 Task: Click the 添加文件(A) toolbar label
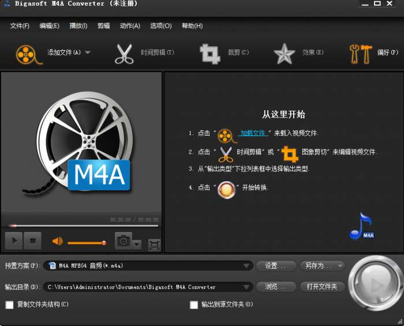click(x=64, y=53)
